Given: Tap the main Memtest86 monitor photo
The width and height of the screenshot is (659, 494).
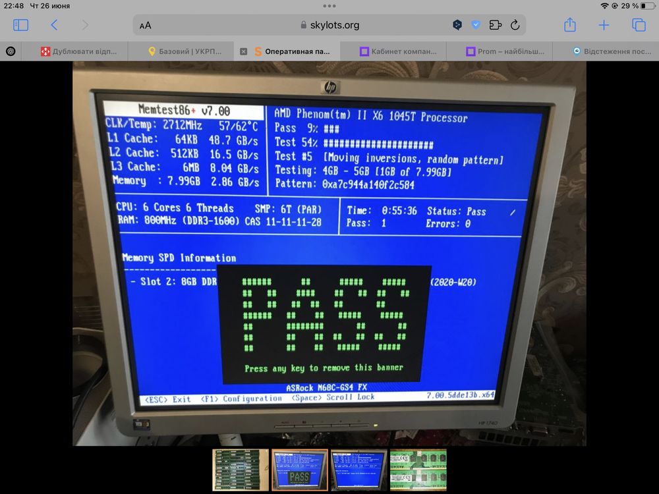Looking at the screenshot, I should tap(329, 254).
